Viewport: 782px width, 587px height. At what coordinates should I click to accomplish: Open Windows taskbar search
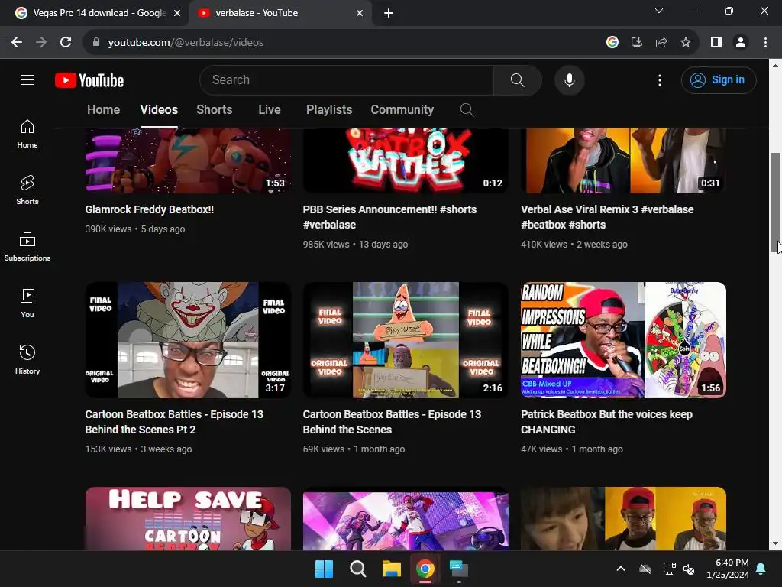tap(358, 569)
